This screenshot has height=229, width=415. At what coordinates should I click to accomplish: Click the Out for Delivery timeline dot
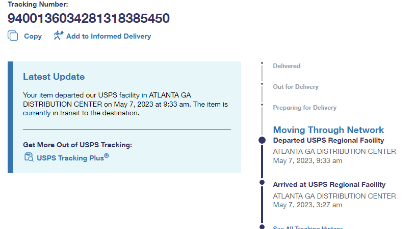coord(262,84)
